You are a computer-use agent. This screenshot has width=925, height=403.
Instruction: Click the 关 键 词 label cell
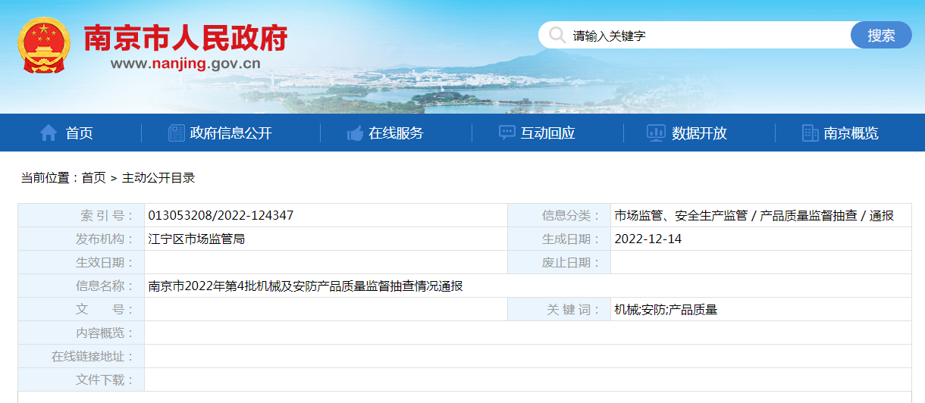(559, 309)
